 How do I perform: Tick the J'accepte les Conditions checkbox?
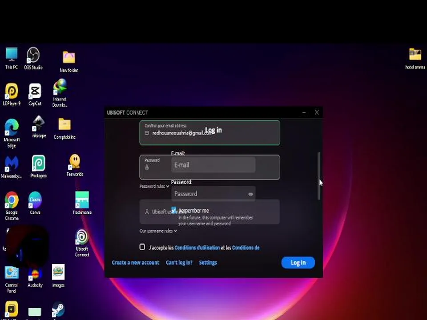coord(142,247)
